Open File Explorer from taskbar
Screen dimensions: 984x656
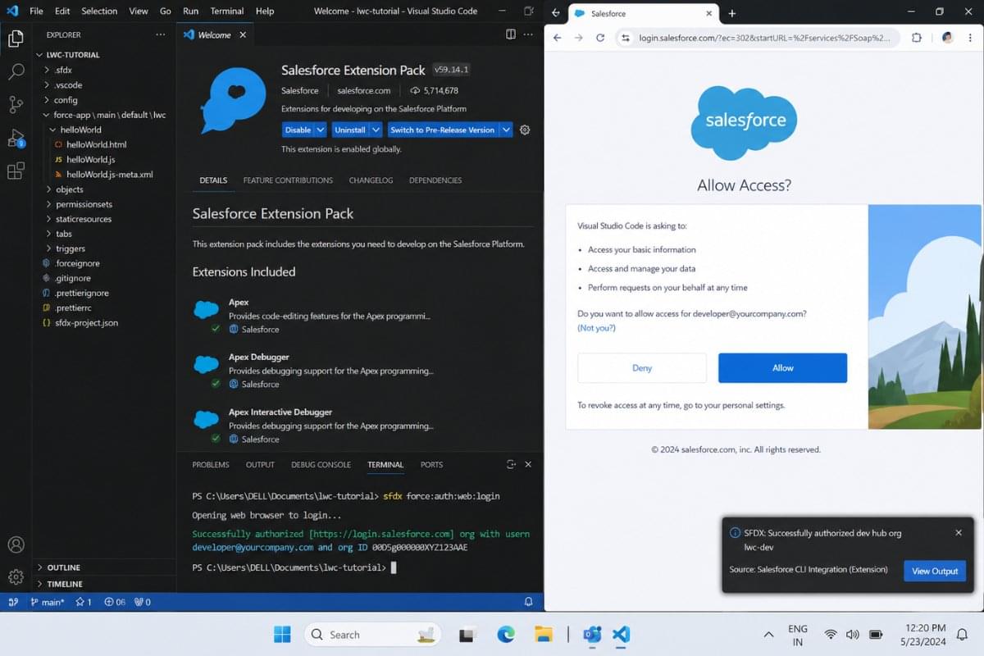pos(543,634)
